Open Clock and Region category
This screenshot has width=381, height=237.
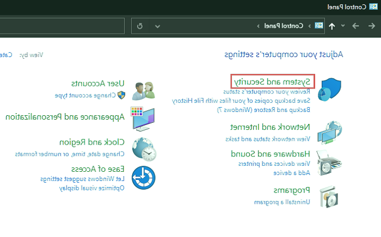[92, 142]
